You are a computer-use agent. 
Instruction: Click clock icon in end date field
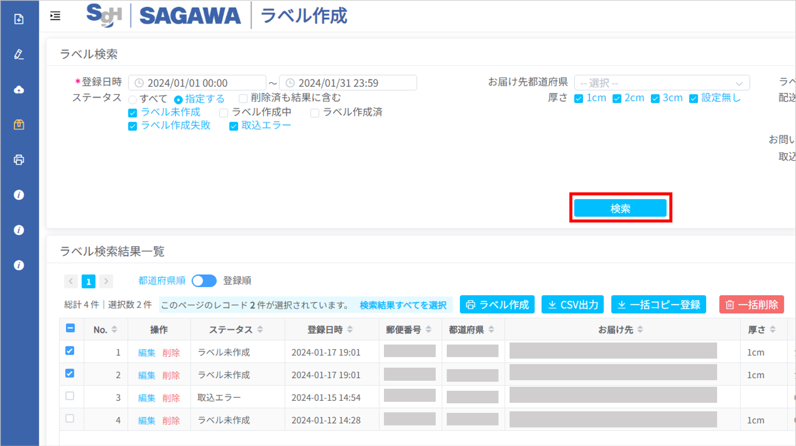290,83
